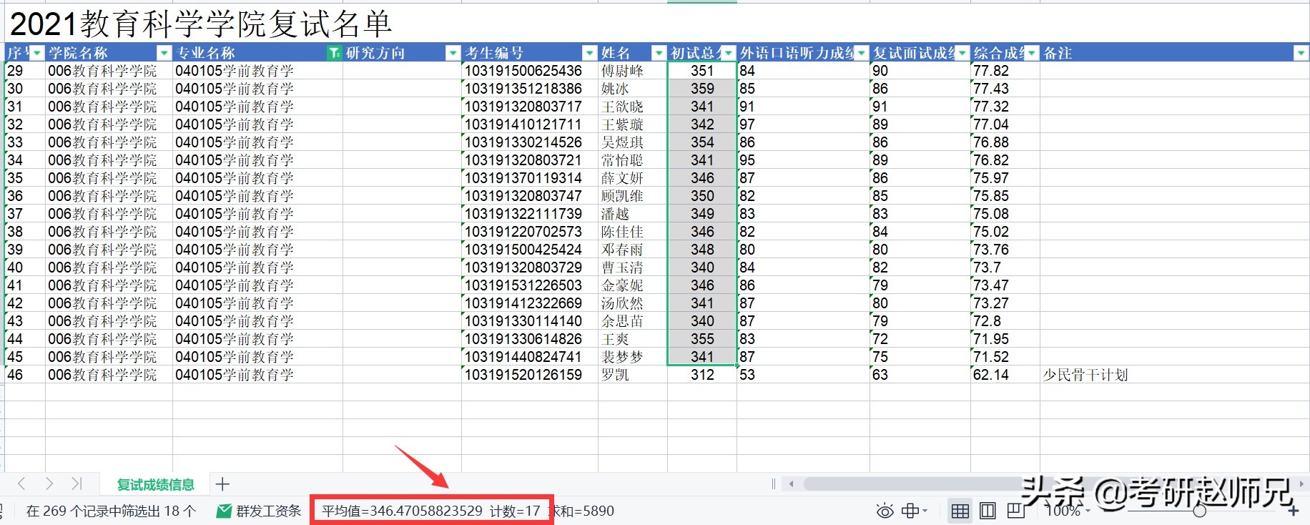The height and width of the screenshot is (525, 1310).
Task: Go to previous sheet using navigation arrow
Action: [x=21, y=484]
